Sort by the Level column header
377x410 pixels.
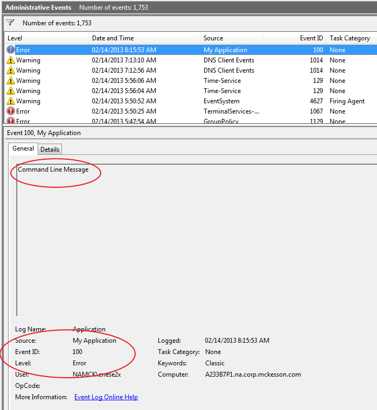click(x=46, y=38)
